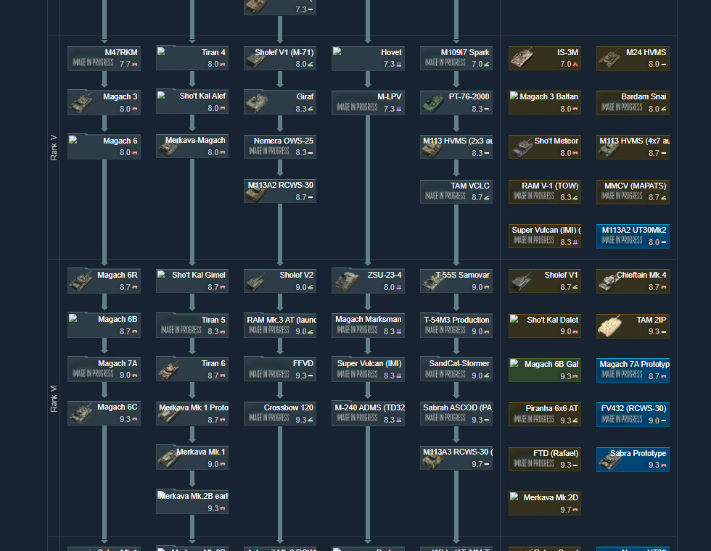The image size is (711, 551).
Task: Click the Magach 6C tank icon
Action: (81, 414)
